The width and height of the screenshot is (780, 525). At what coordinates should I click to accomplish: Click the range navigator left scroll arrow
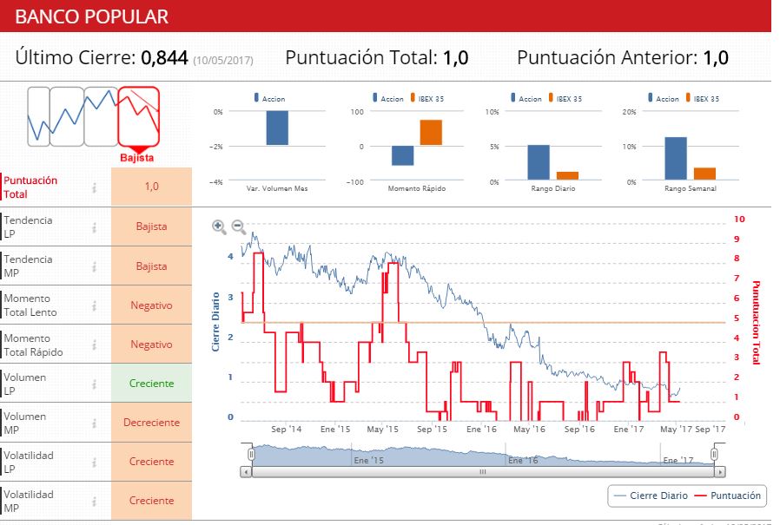(246, 472)
